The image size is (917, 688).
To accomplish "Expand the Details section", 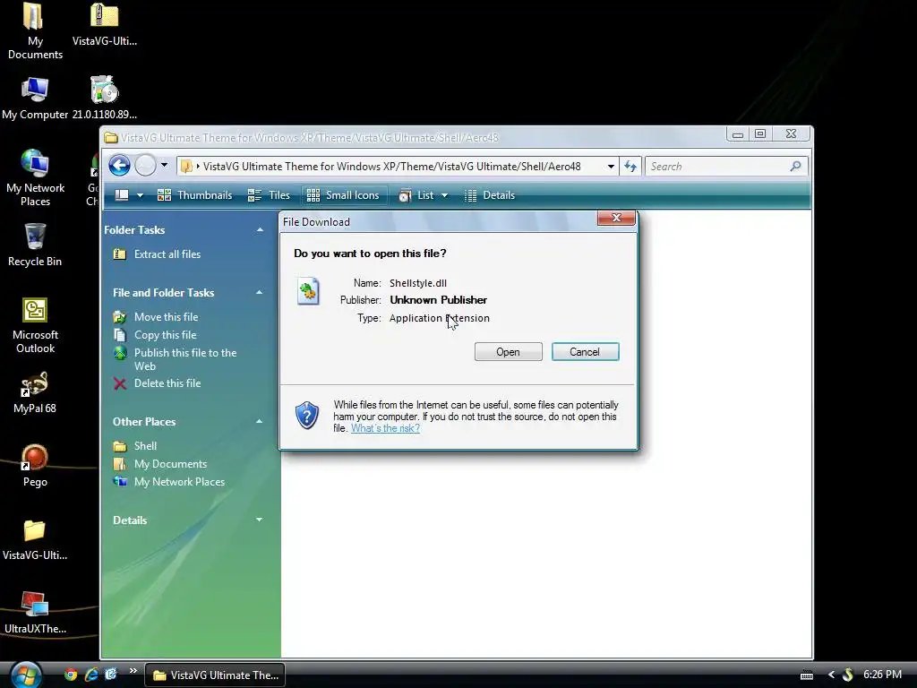I will click(x=259, y=520).
